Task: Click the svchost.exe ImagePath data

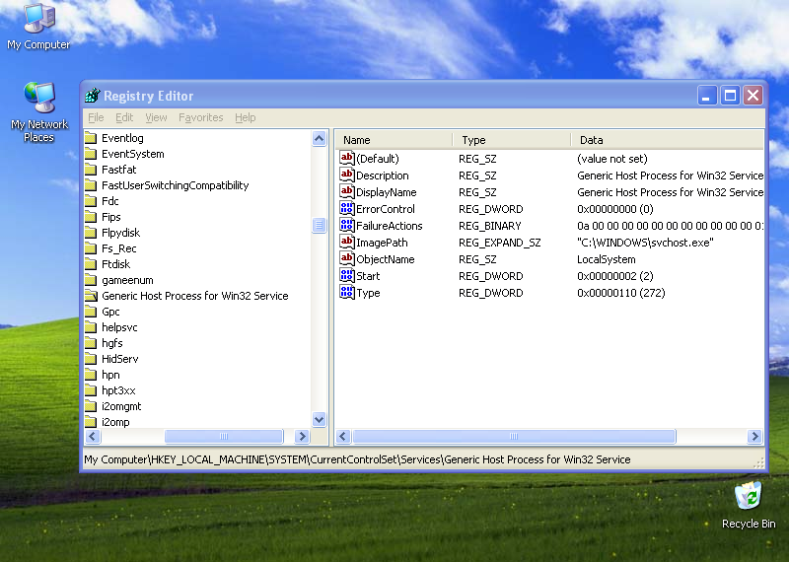Action: [x=645, y=243]
